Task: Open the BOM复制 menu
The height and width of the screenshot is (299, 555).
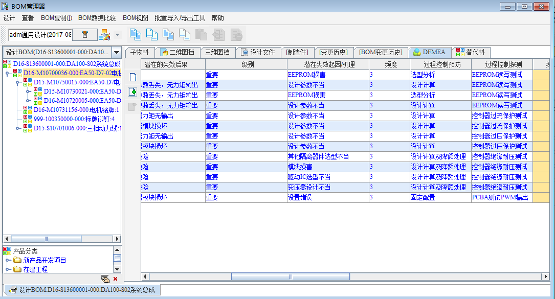Action: pos(56,18)
